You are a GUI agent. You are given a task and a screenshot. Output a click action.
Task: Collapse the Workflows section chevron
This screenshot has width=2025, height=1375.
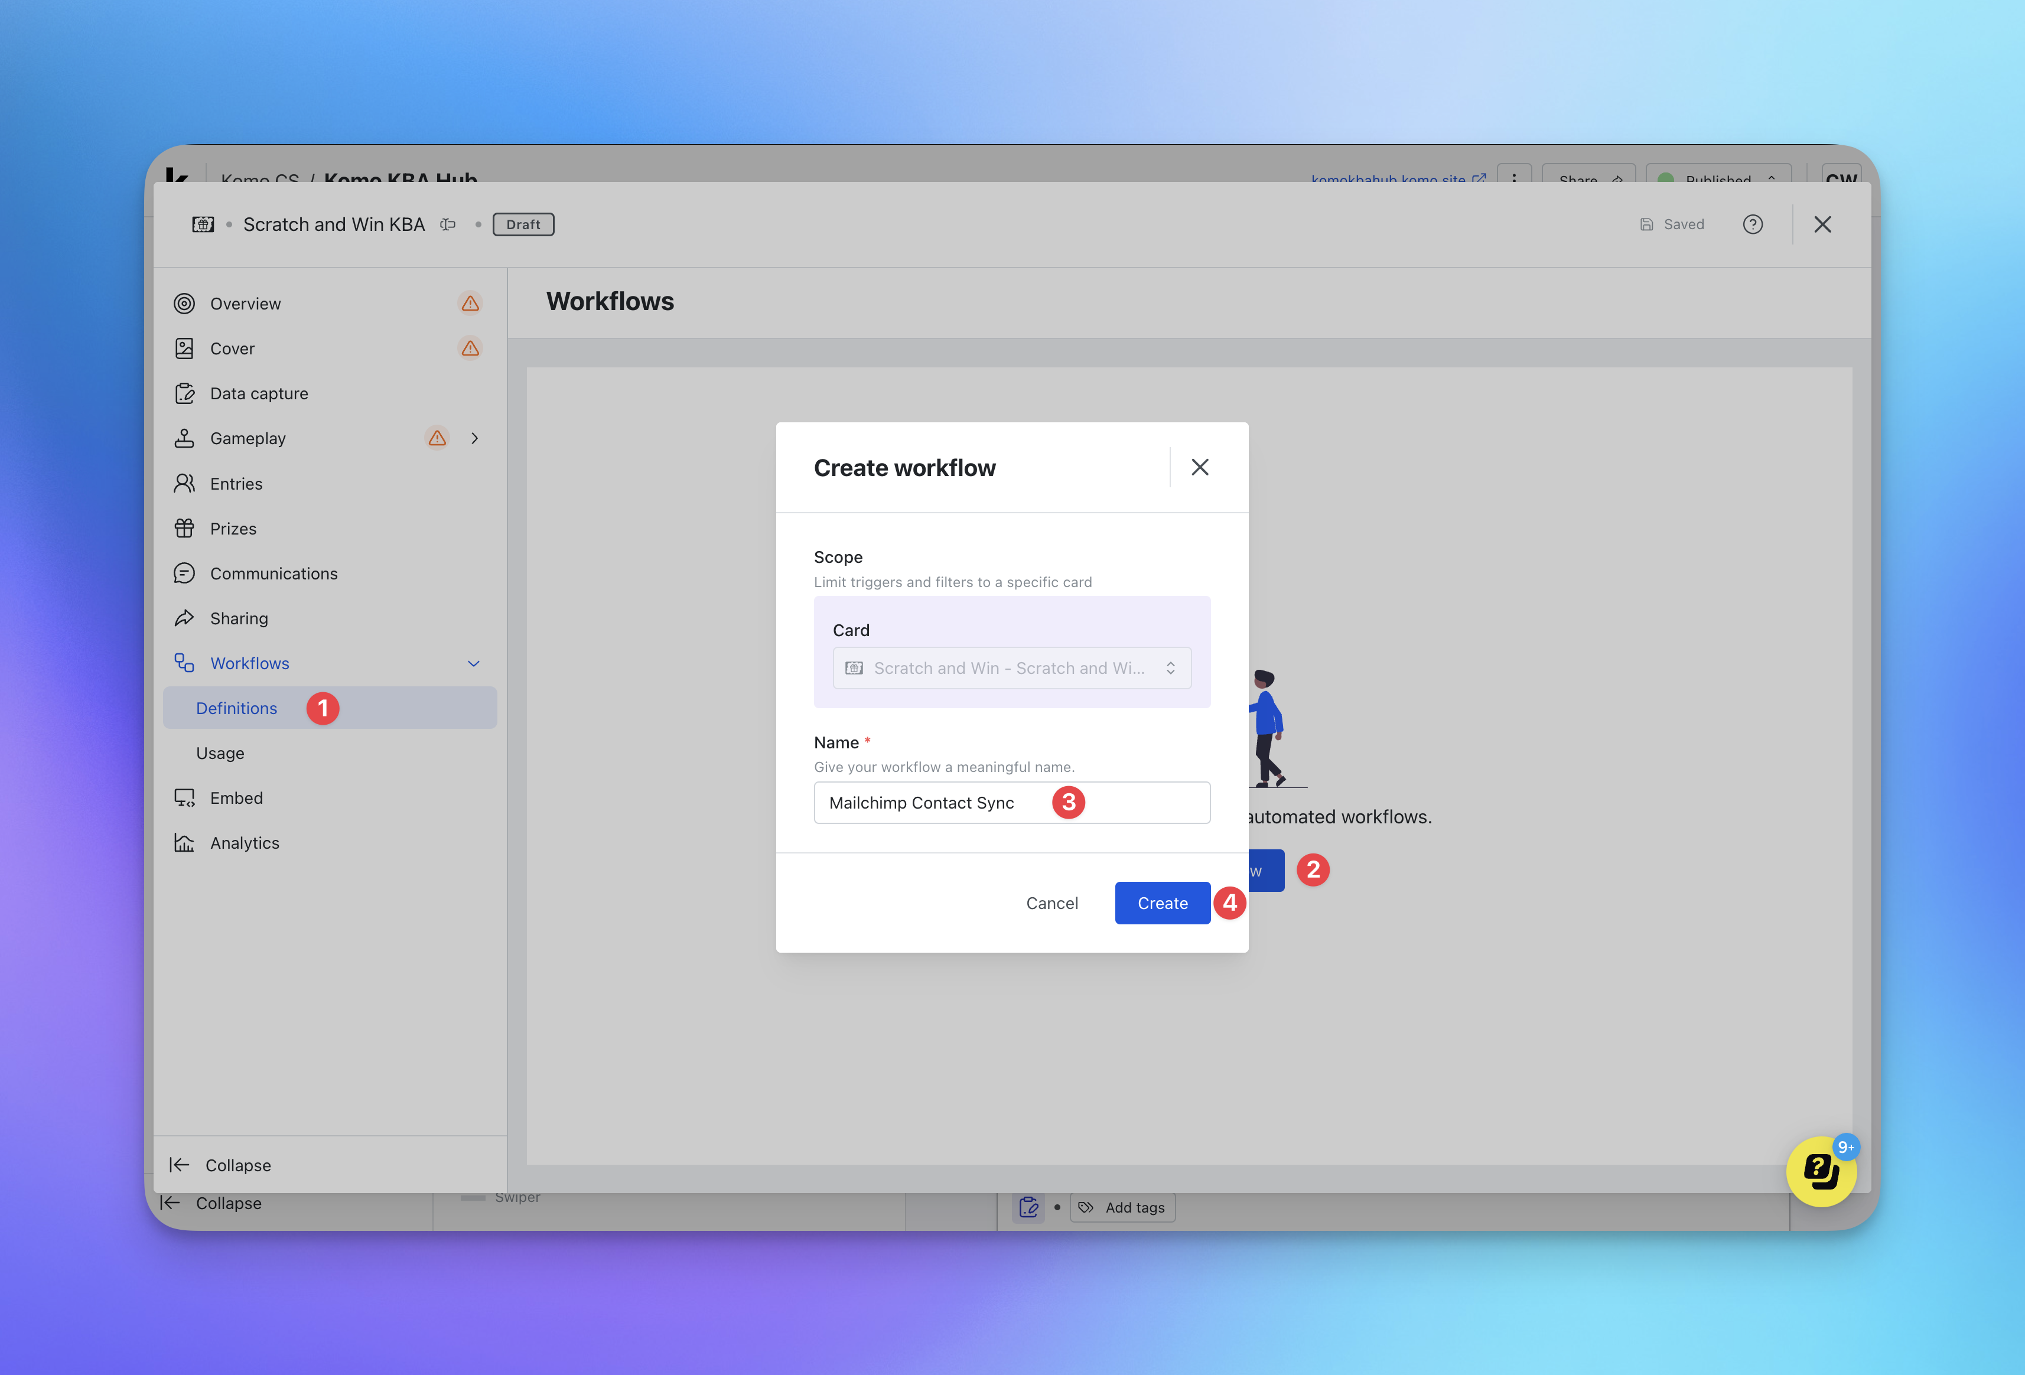pyautogui.click(x=473, y=664)
